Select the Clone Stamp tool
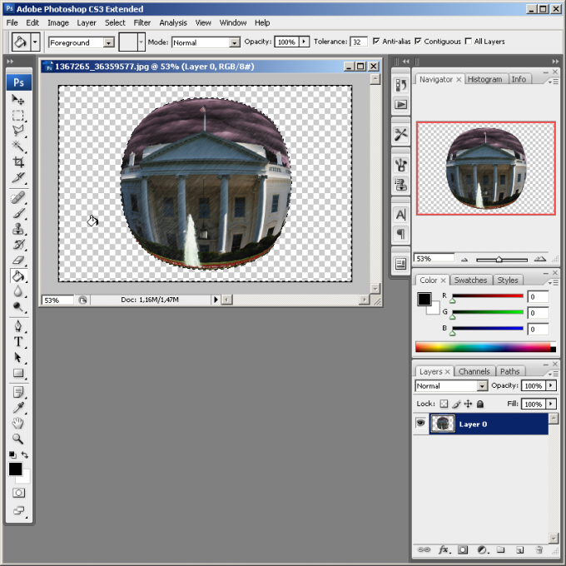Image resolution: width=566 pixels, height=566 pixels. point(17,229)
